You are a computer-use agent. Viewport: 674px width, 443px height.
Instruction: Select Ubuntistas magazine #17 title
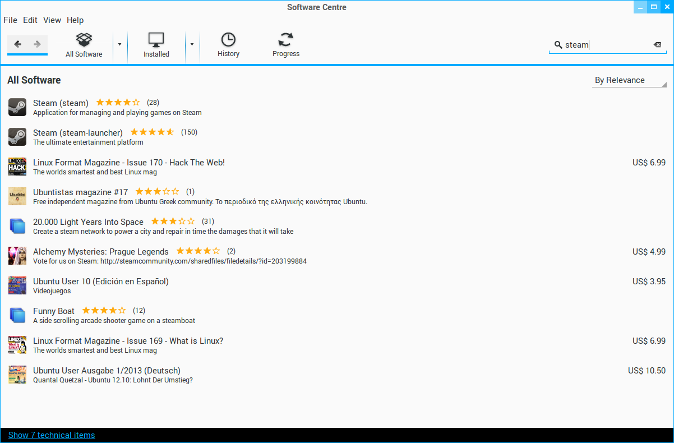pyautogui.click(x=80, y=192)
